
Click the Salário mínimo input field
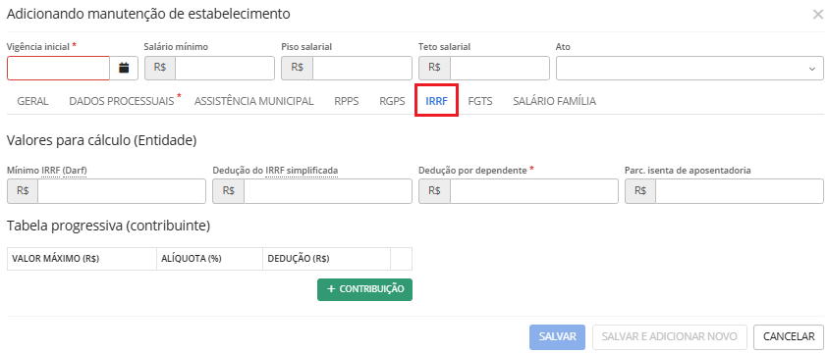click(225, 68)
